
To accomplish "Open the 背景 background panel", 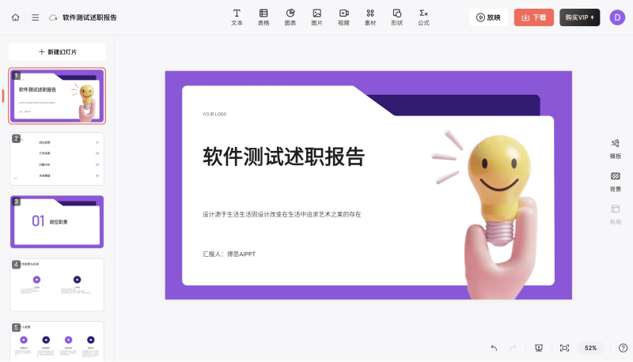I will point(615,181).
